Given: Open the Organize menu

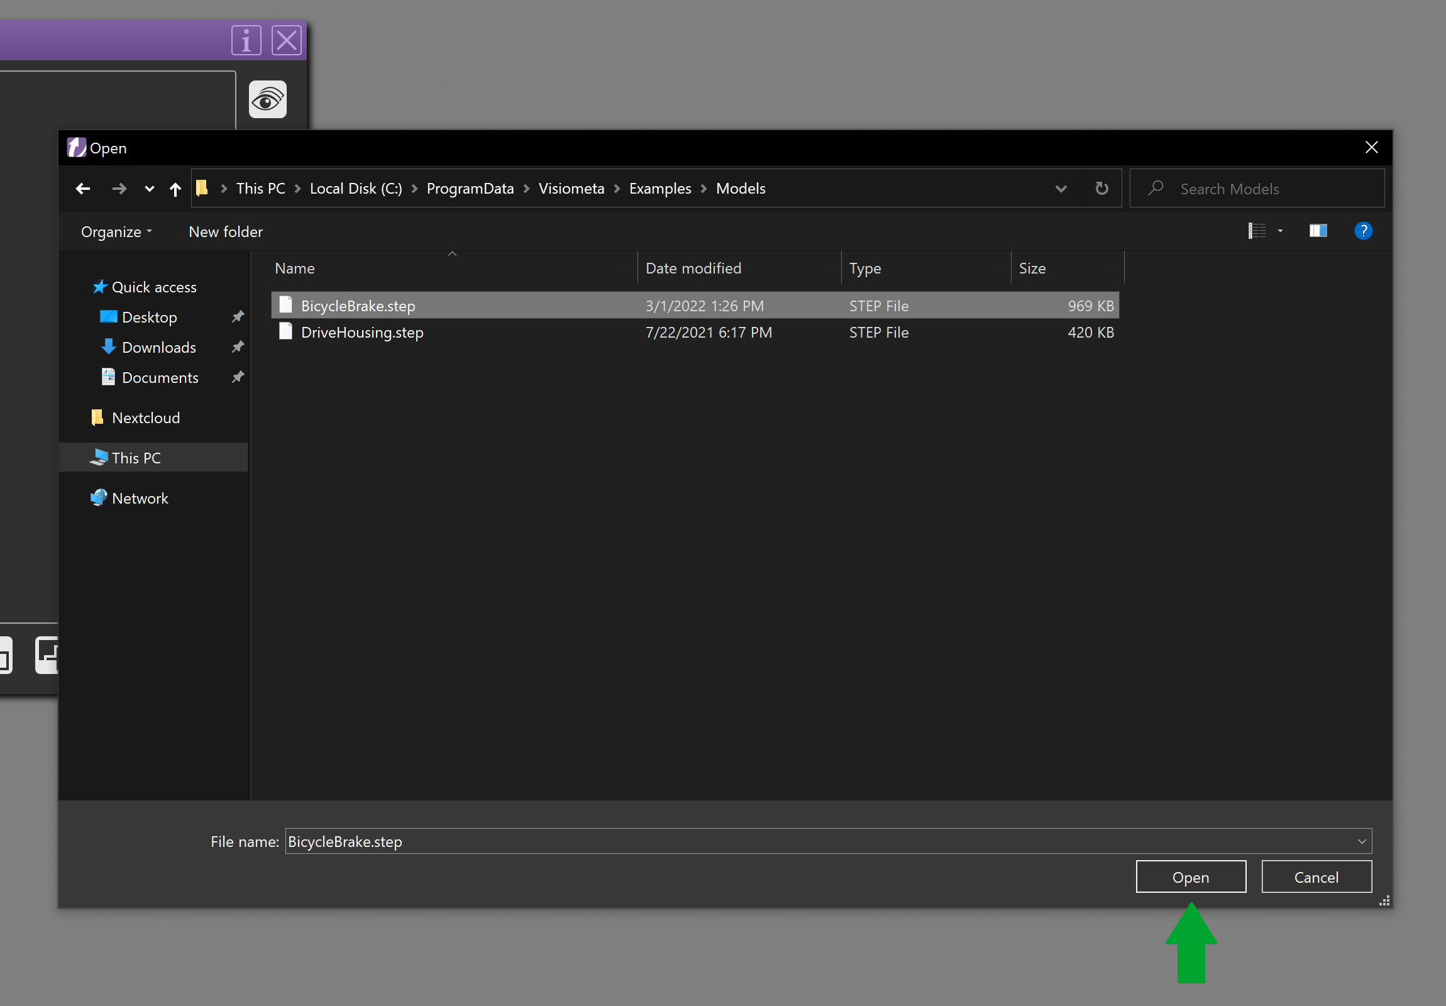Looking at the screenshot, I should 116,232.
